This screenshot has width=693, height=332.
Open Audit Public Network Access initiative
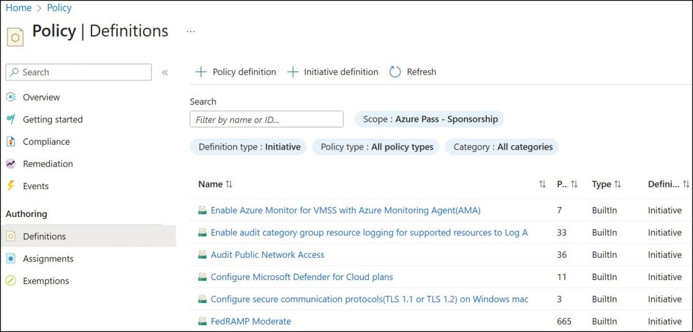coord(267,255)
